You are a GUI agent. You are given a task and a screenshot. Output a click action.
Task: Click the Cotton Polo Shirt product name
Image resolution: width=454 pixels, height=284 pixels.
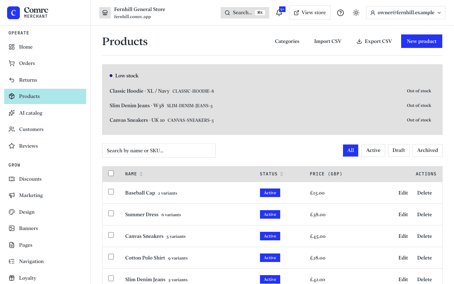(x=145, y=258)
